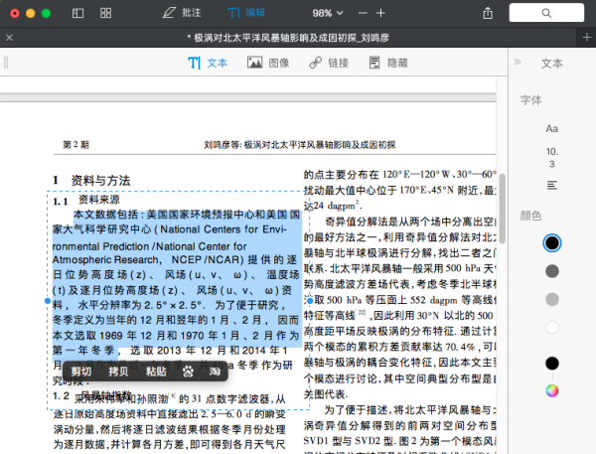Open the Aa font picker
The image size is (596, 454).
(552, 129)
